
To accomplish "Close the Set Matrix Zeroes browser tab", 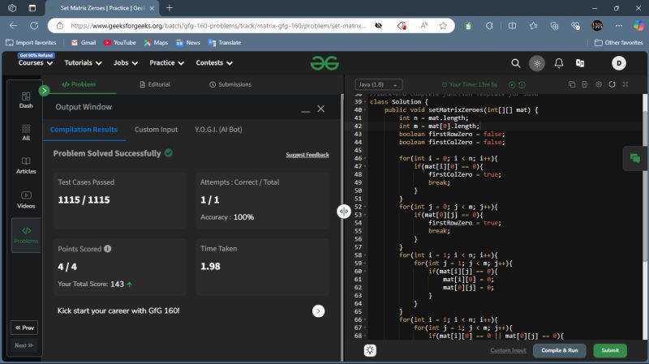I will [152, 8].
